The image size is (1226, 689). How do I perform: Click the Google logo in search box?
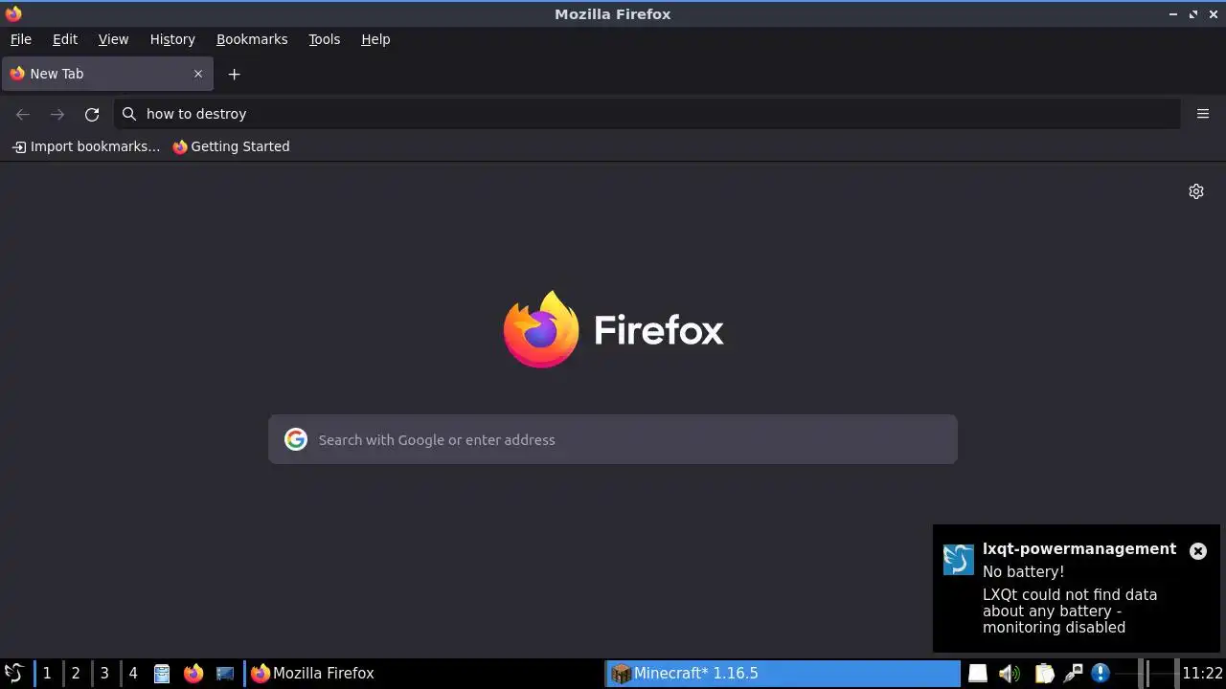coord(296,439)
